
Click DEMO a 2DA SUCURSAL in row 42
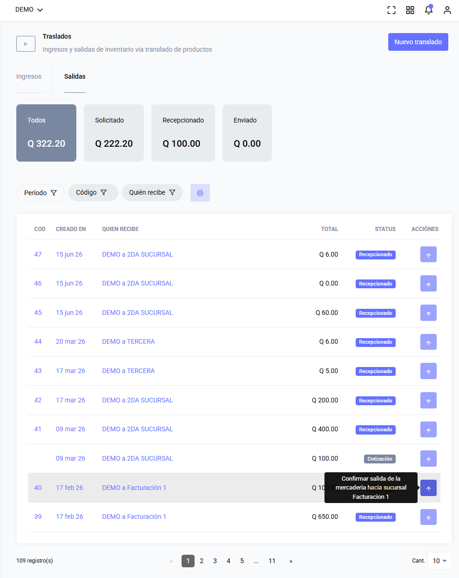click(137, 400)
